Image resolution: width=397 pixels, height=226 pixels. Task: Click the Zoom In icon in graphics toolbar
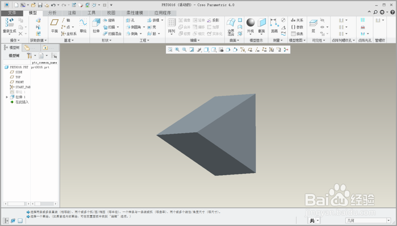[177, 49]
